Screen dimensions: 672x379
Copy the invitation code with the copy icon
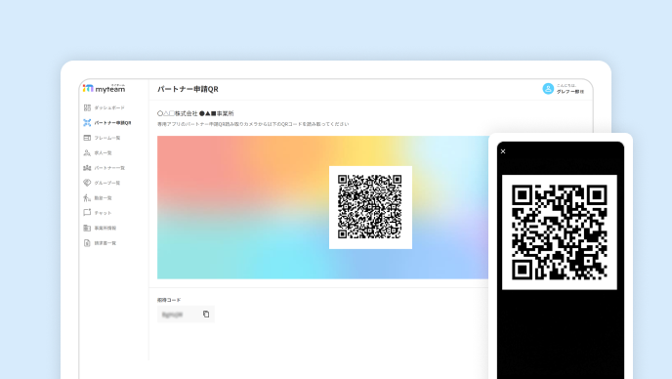click(x=206, y=315)
